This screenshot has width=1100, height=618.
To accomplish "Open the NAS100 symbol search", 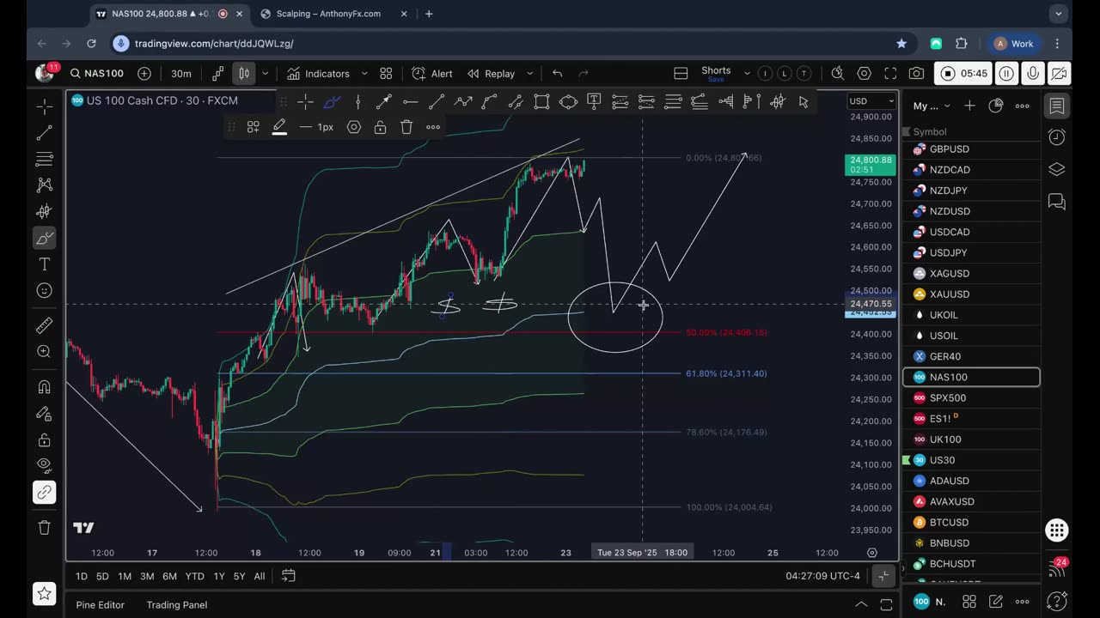I will pos(97,74).
